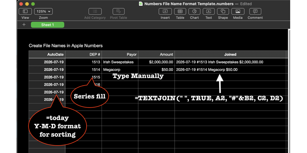
Task: Click the Numbers document icon in title bar
Action: click(x=141, y=4)
